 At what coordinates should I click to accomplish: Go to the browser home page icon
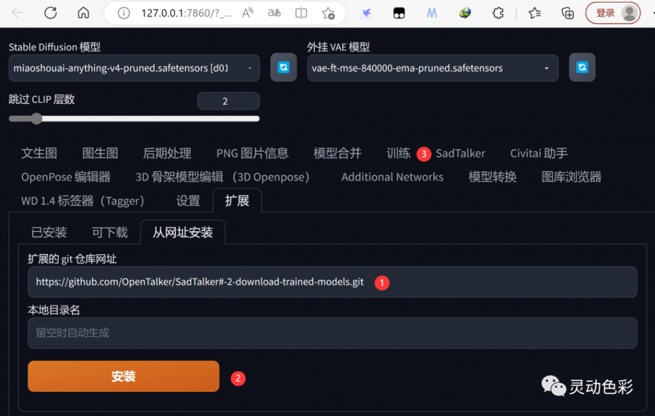tap(84, 13)
